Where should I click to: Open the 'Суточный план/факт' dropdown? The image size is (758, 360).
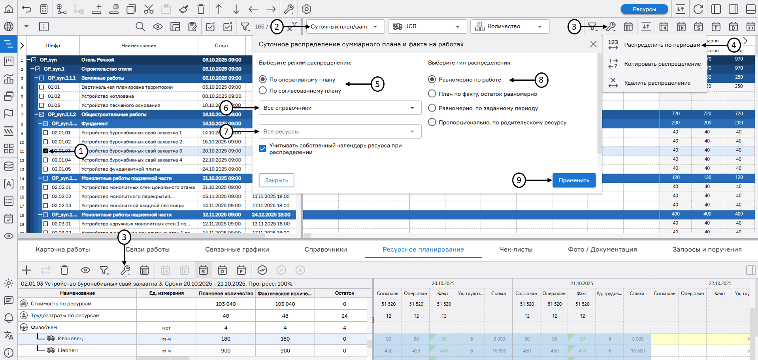click(x=344, y=27)
